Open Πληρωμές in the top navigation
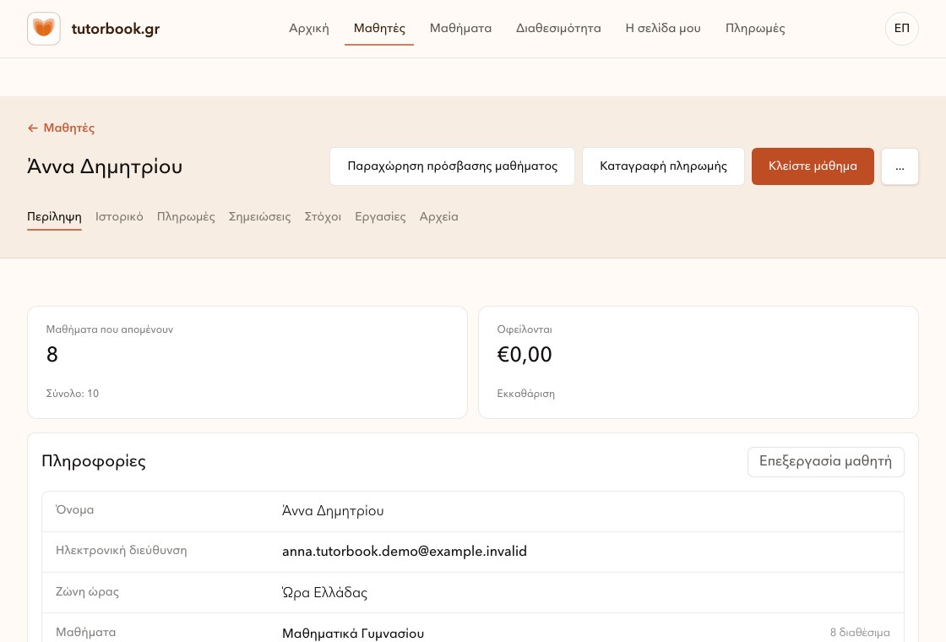The height and width of the screenshot is (642, 946). [755, 29]
